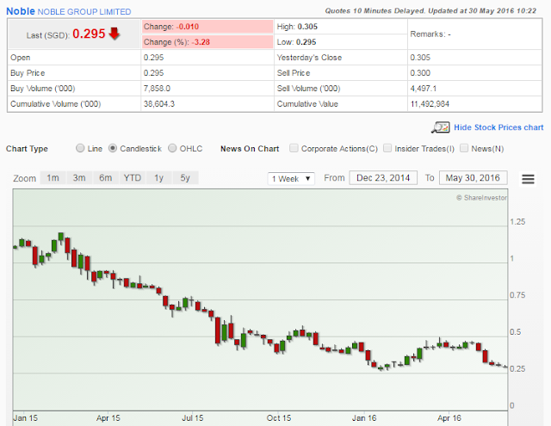This screenshot has width=551, height=426.
Task: Enable Corporate Actions(C) on chart
Action: pos(294,148)
